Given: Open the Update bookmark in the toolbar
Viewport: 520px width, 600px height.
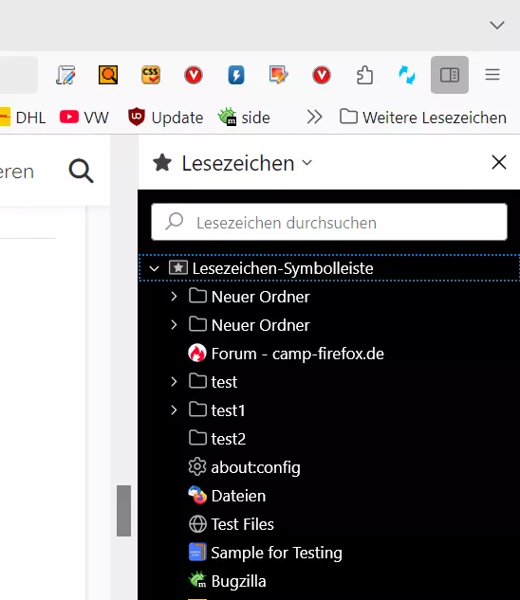Looking at the screenshot, I should (165, 118).
